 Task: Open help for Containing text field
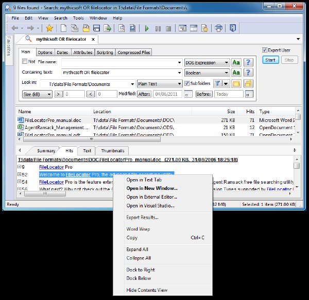click(248, 73)
